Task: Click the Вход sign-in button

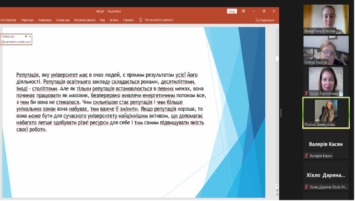Action: [x=232, y=11]
